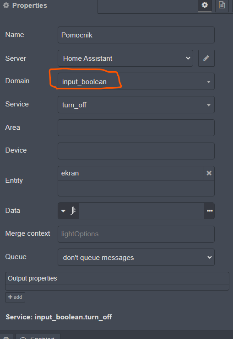This screenshot has width=233, height=339.
Task: Open the node properties gear tab
Action: click(x=205, y=5)
